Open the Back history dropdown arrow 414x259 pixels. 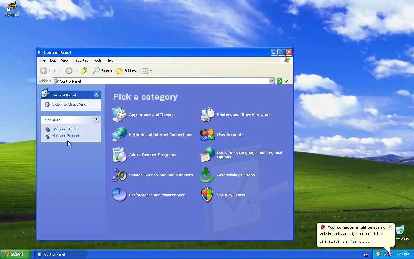(x=60, y=71)
